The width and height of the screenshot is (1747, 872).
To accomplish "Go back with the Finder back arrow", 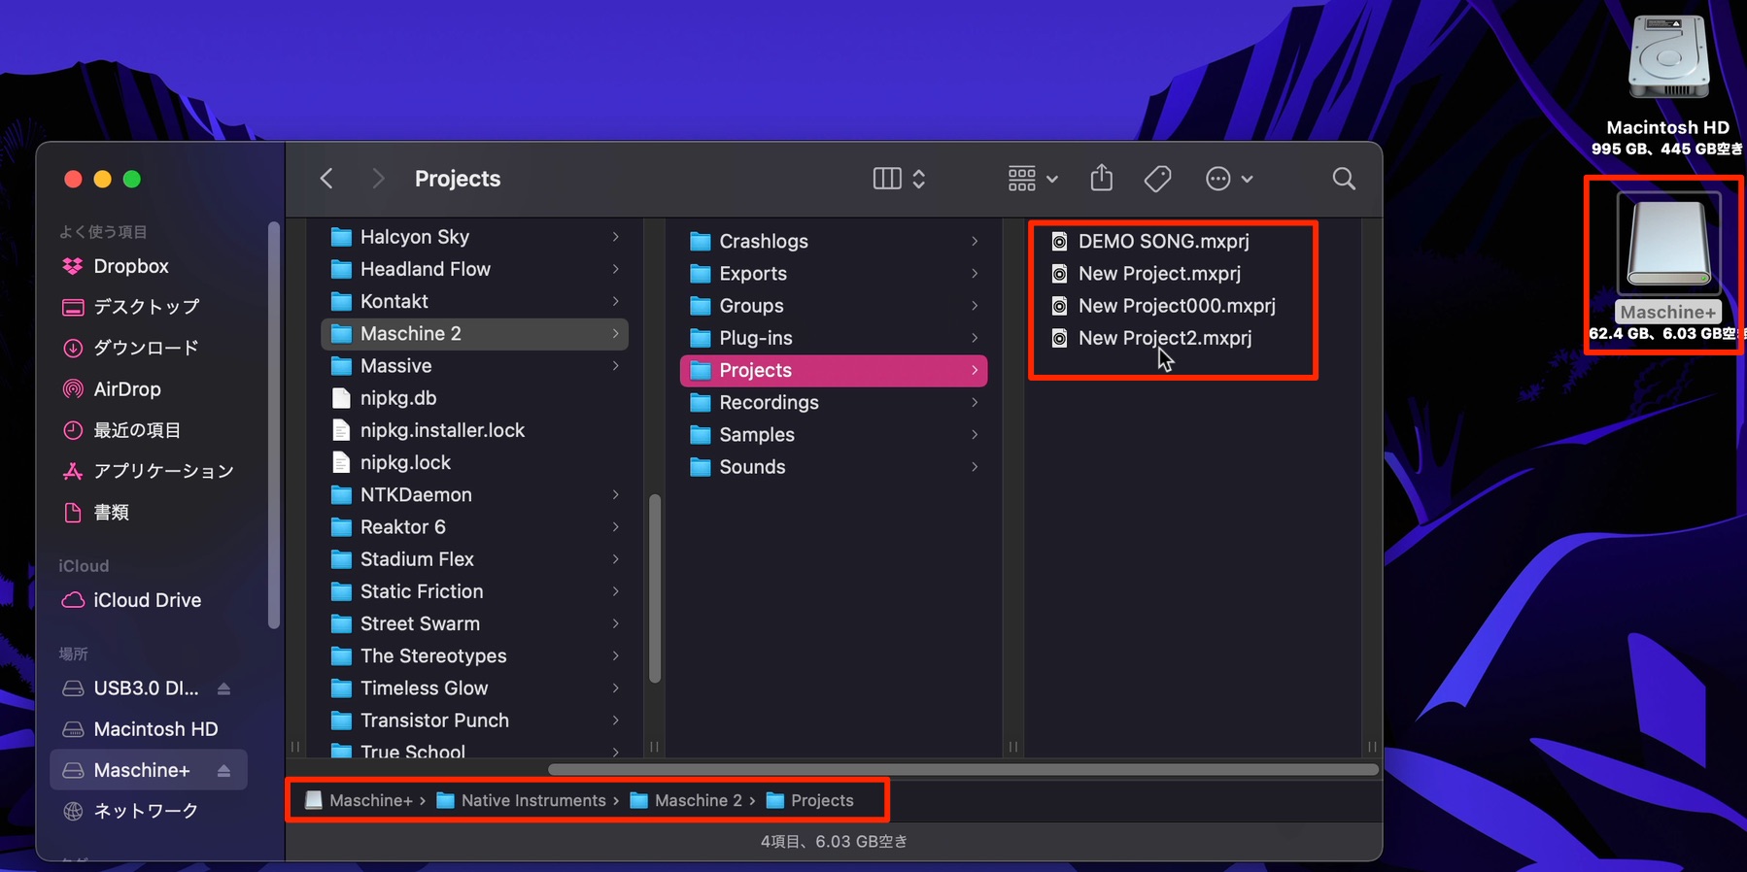I will [x=326, y=179].
